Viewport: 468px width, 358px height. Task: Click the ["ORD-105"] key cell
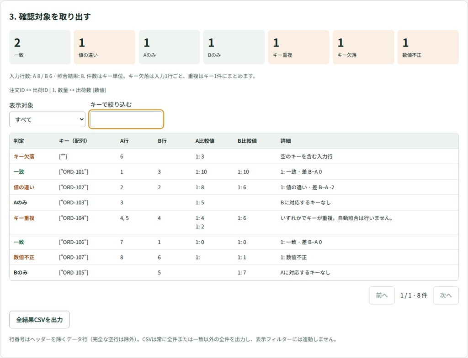click(x=74, y=273)
